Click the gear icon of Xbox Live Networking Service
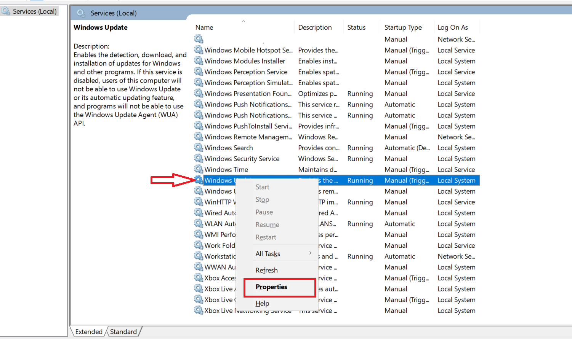This screenshot has height=339, width=572. tap(199, 310)
